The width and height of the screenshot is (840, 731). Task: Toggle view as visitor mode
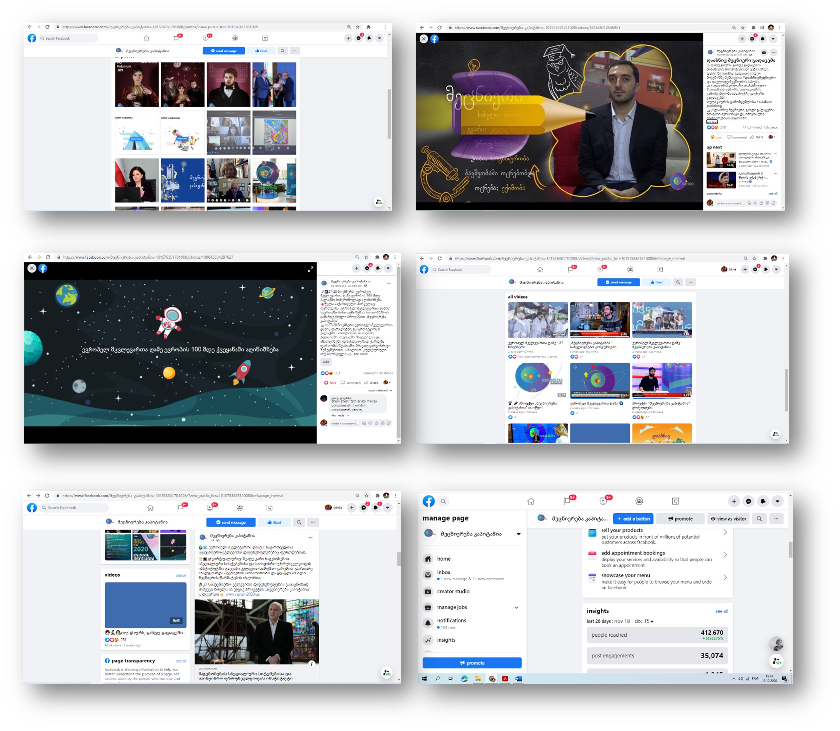pos(728,519)
